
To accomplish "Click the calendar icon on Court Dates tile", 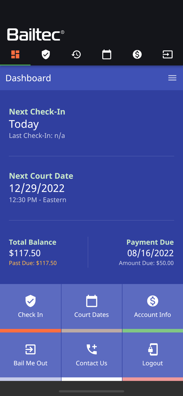I will tap(92, 301).
